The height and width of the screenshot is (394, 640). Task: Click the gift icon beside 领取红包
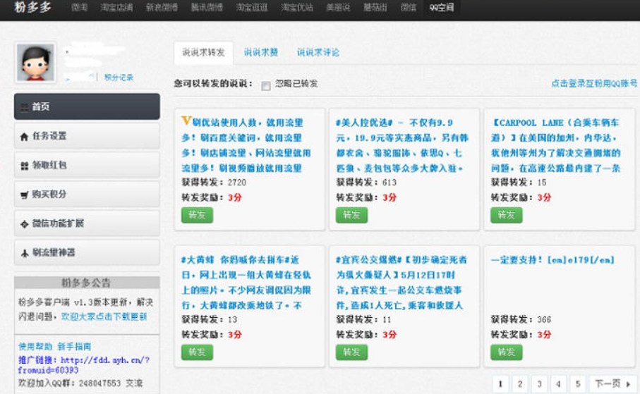(24, 166)
